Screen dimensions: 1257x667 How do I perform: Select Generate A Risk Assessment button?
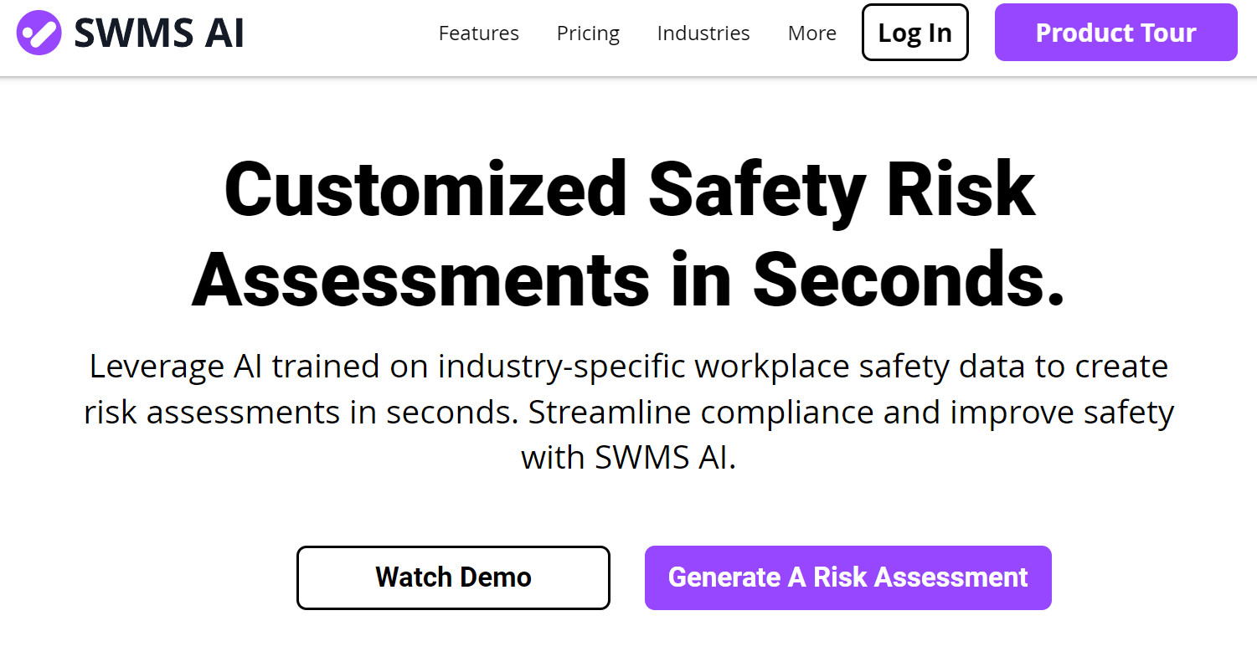tap(847, 577)
